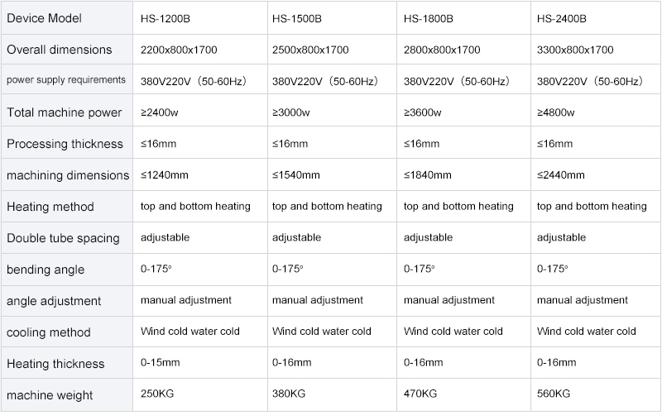This screenshot has width=662, height=420.
Task: Click the 0-15mm heating thickness cell
Action: pyautogui.click(x=200, y=362)
